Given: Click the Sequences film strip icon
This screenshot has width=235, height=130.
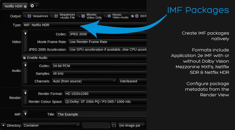Looking at the screenshot, I should [30, 16].
